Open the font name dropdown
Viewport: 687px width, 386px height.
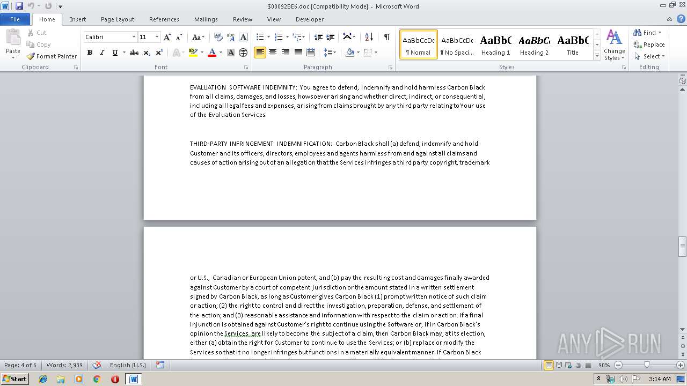(x=134, y=37)
